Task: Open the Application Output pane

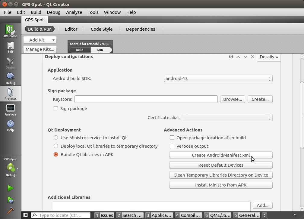Action: pyautogui.click(x=159, y=215)
